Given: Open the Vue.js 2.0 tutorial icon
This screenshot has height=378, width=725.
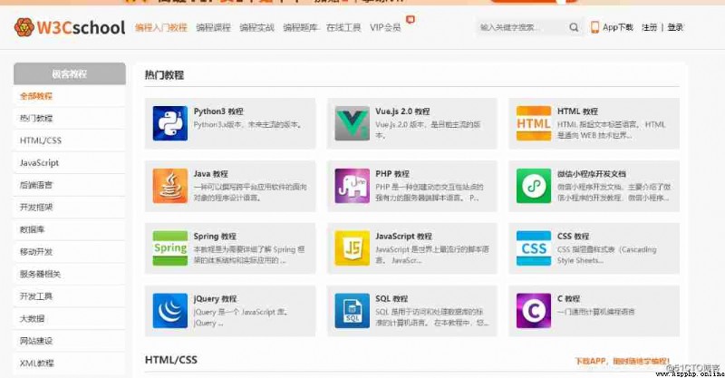Looking at the screenshot, I should coord(352,123).
